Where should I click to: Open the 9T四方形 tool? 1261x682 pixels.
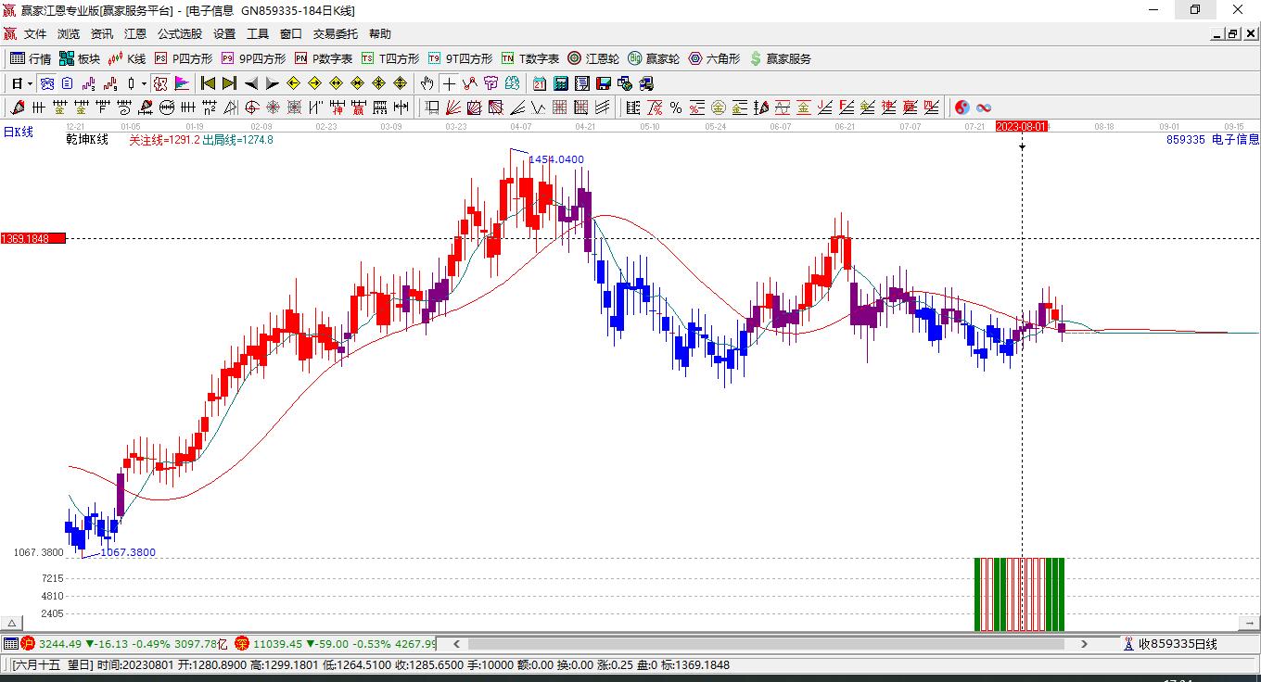click(461, 58)
